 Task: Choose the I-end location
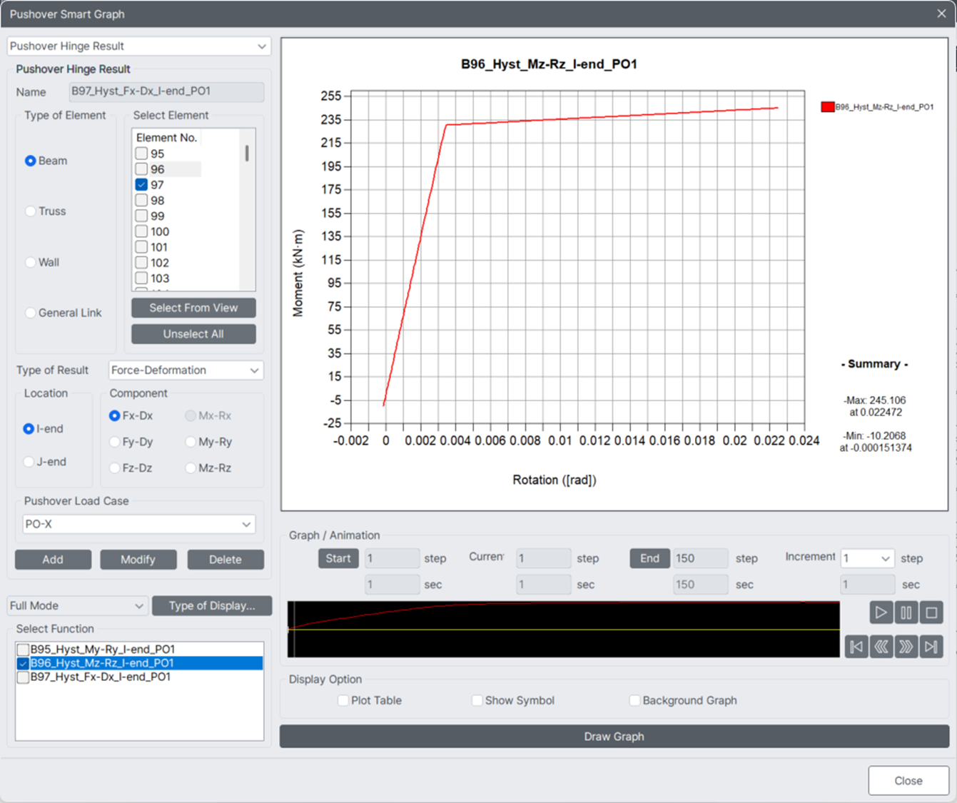[x=29, y=429]
